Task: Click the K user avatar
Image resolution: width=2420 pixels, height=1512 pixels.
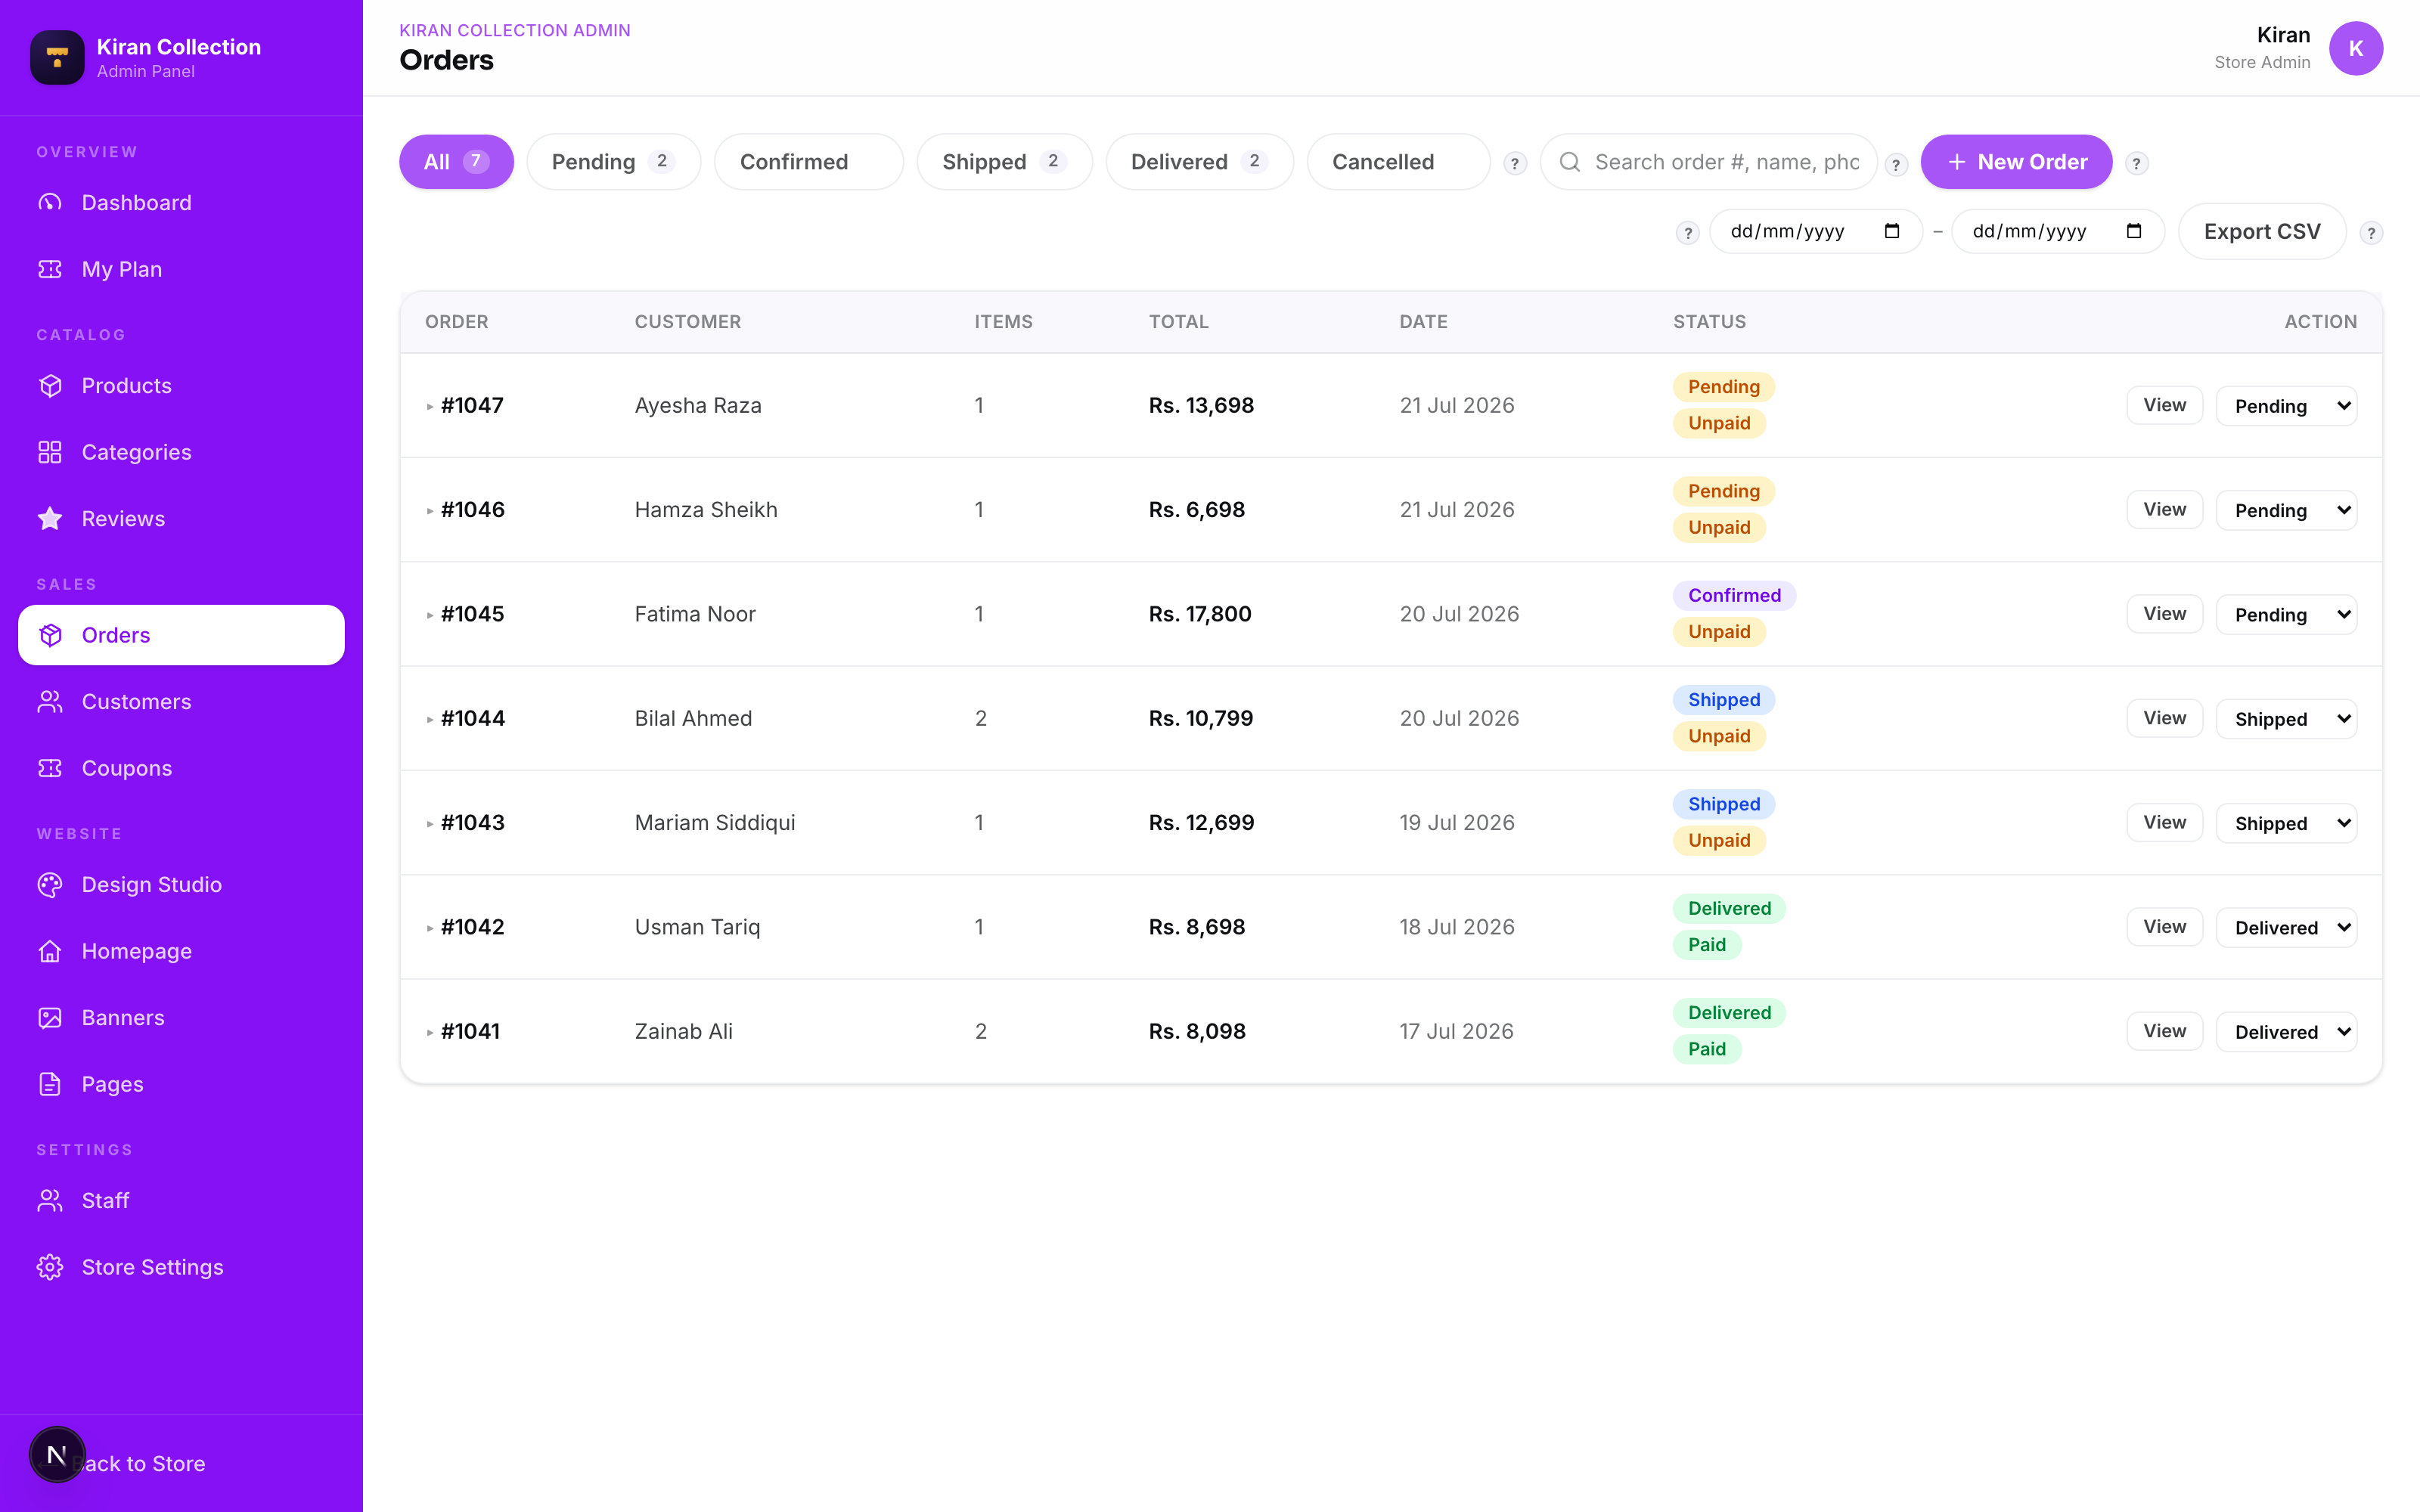Action: tap(2356, 48)
